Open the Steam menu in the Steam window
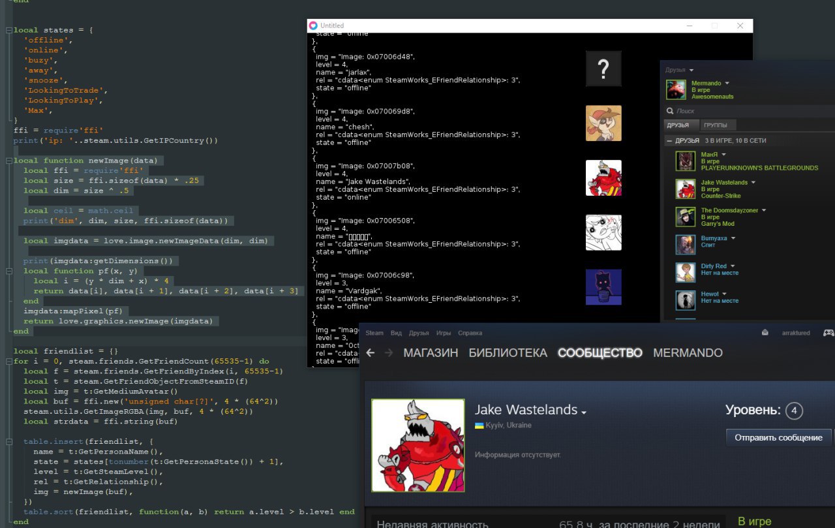Viewport: 835px width, 528px height. 374,333
